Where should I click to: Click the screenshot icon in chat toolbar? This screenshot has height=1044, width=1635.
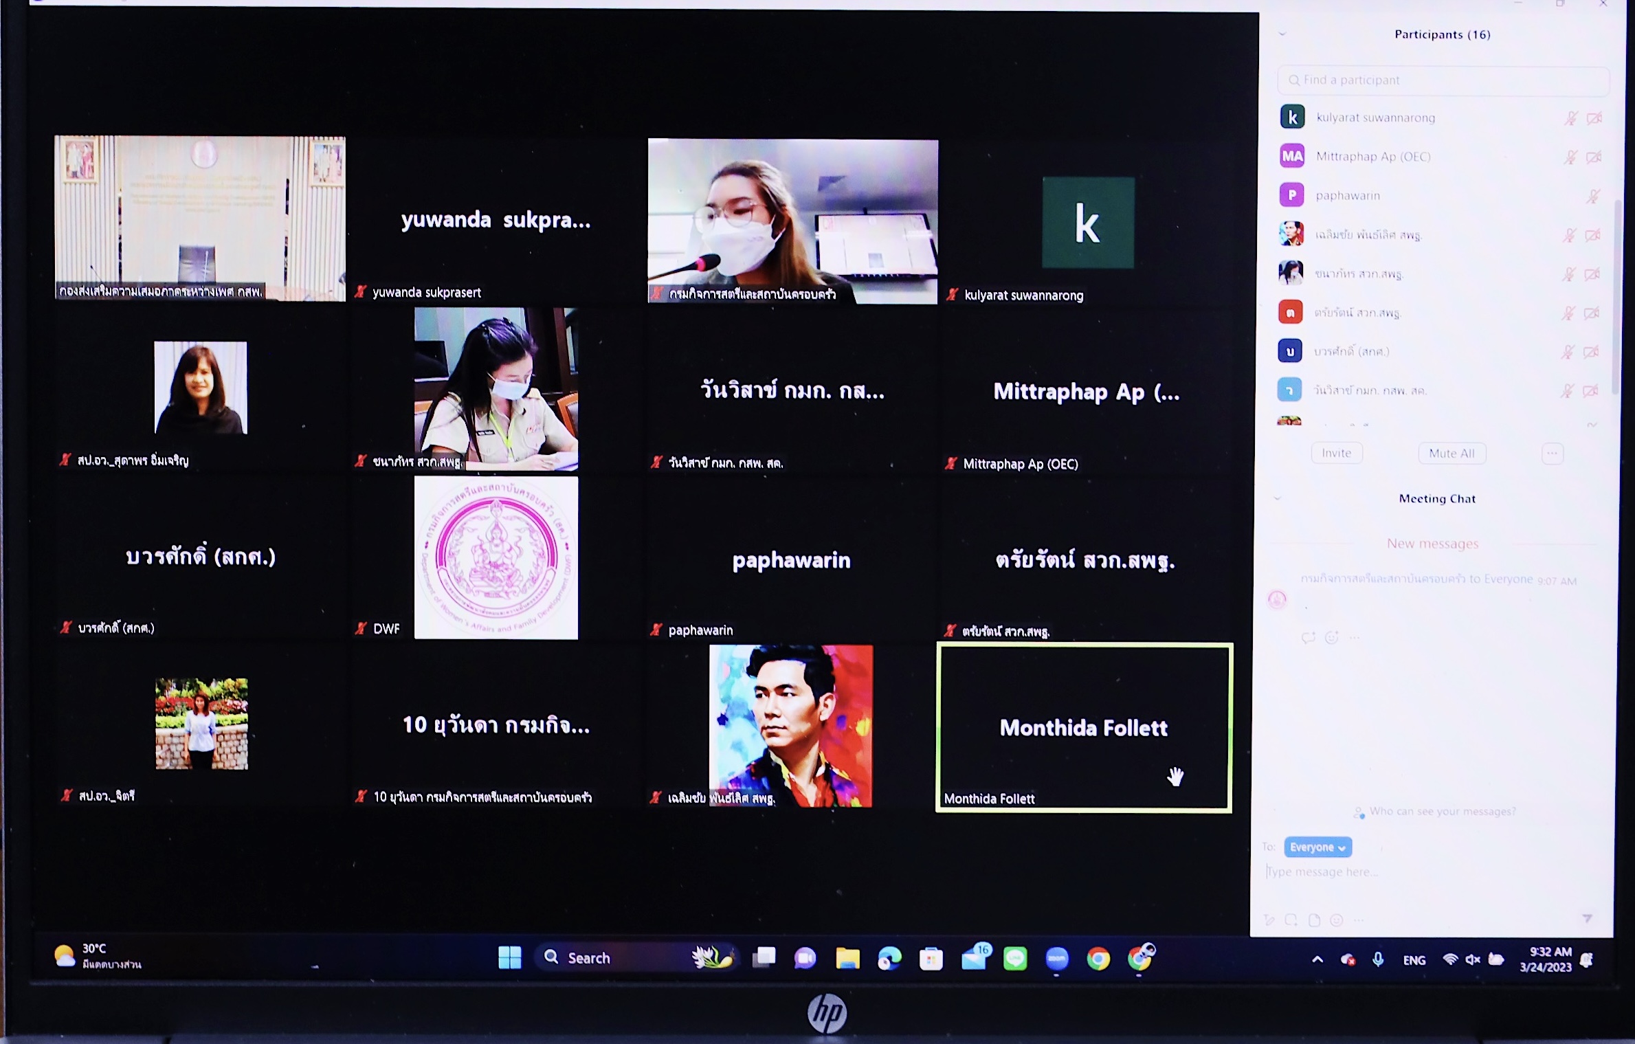point(1291,920)
